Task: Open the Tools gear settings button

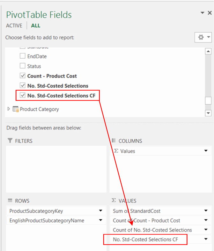Action: click(x=203, y=37)
